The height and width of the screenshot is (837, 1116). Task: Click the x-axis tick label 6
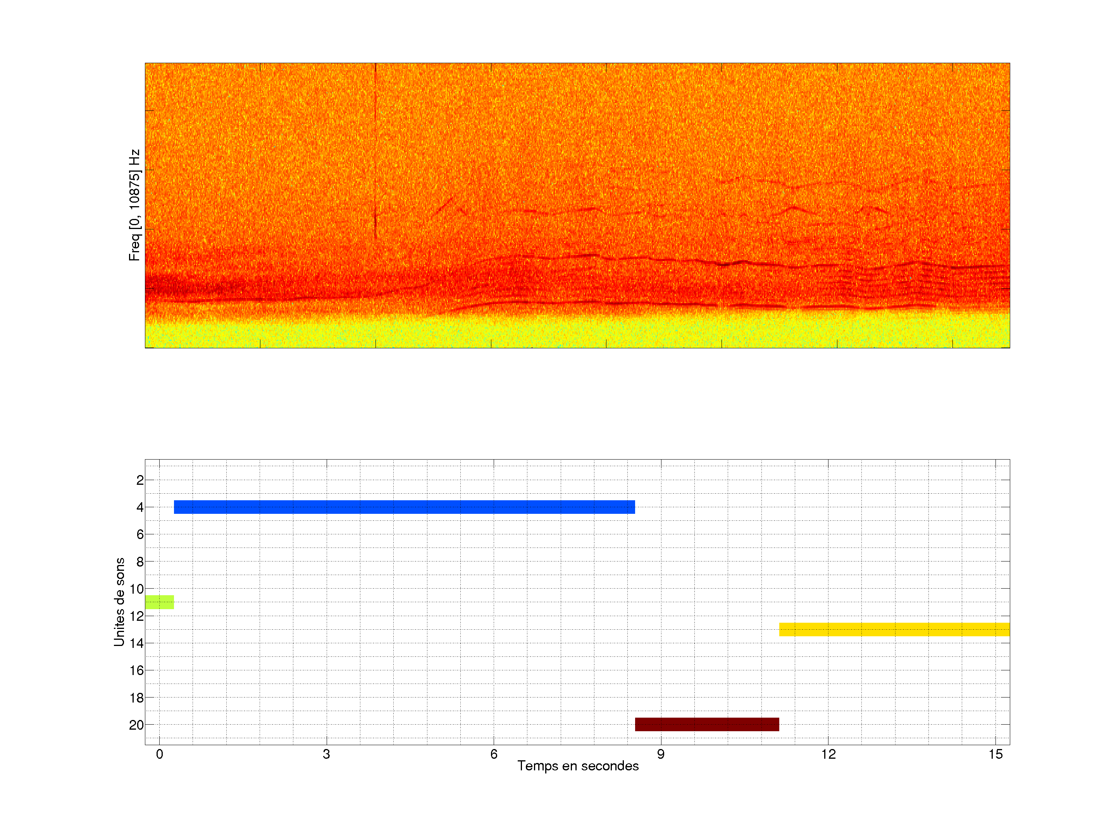[x=493, y=755]
